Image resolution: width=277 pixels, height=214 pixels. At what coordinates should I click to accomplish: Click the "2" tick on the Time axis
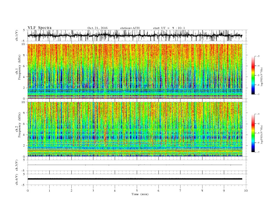(x=71, y=191)
